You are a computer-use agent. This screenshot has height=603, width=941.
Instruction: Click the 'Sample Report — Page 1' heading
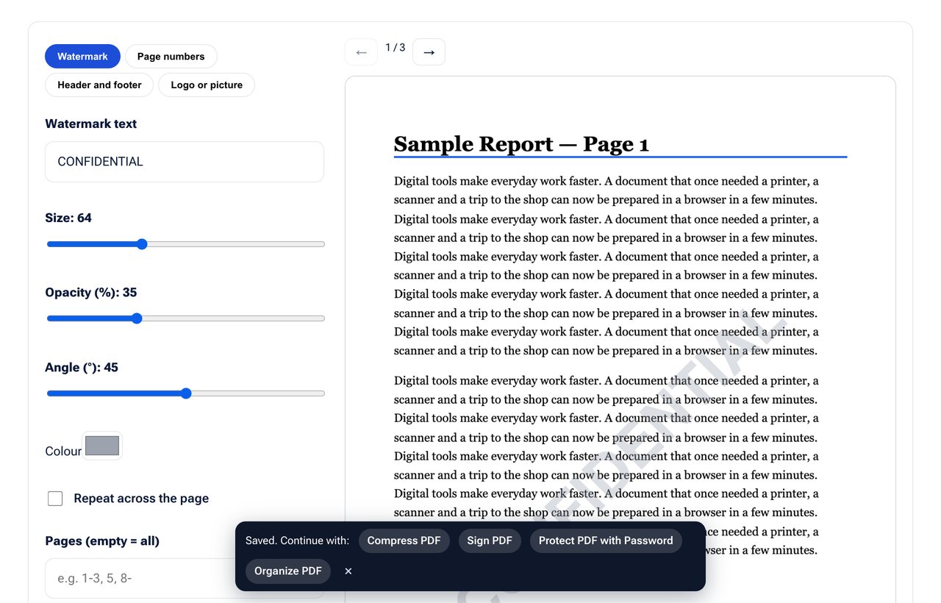tap(521, 144)
